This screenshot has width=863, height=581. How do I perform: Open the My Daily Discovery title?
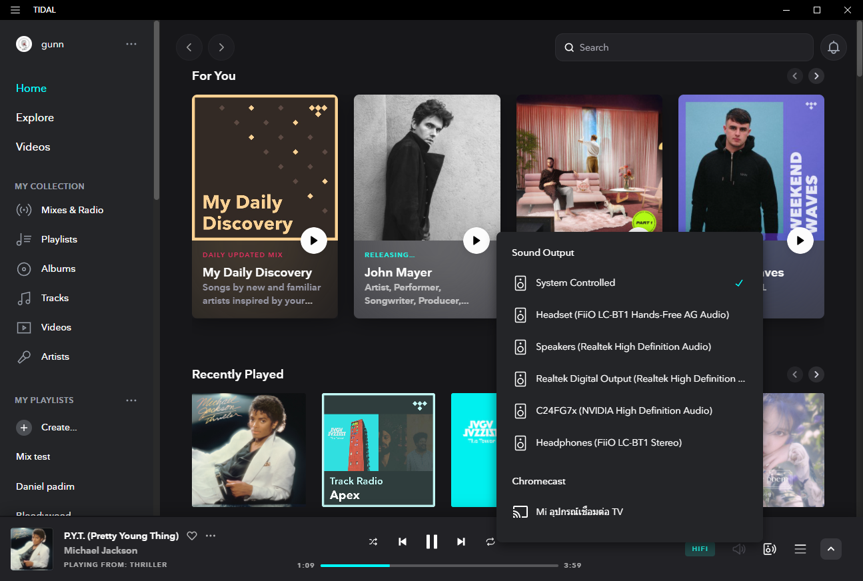257,273
